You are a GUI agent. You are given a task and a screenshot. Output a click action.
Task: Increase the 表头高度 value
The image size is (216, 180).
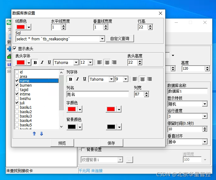point(140,61)
